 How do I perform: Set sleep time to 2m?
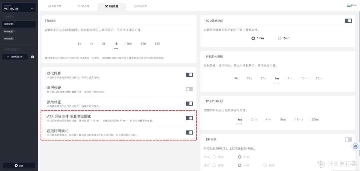(290, 78)
